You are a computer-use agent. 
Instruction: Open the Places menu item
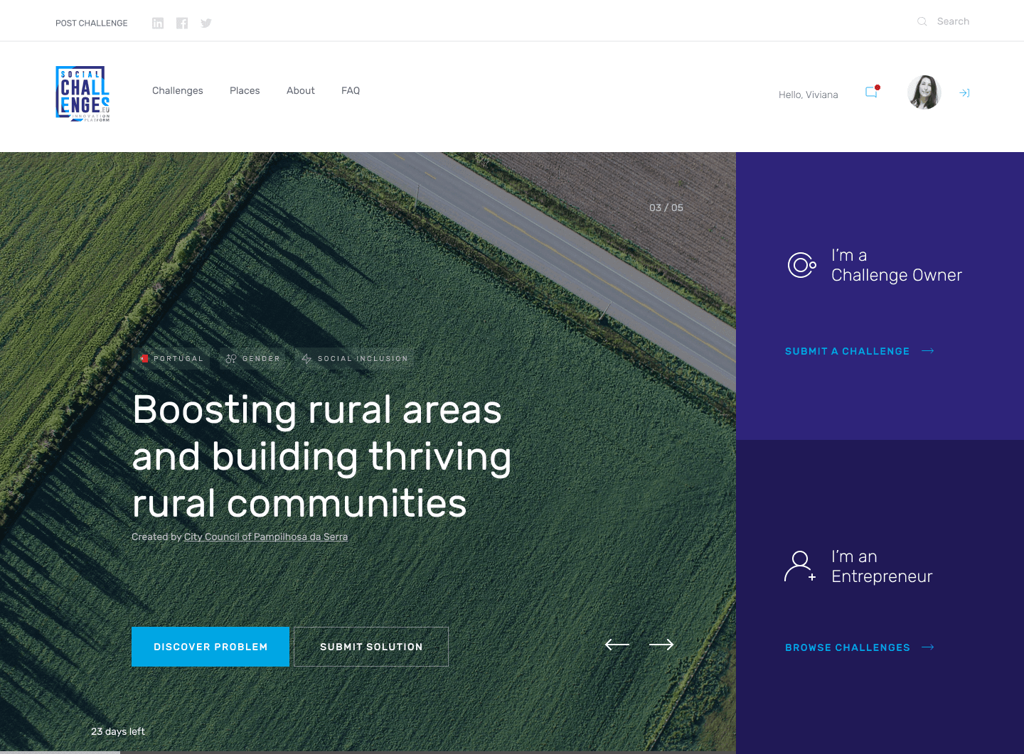coord(245,90)
